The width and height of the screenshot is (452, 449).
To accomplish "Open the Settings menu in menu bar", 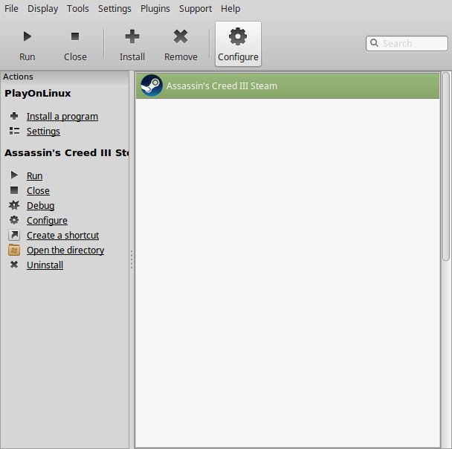I will (x=114, y=9).
